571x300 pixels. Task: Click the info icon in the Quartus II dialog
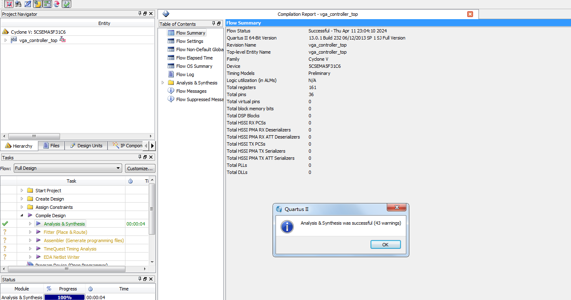point(287,227)
